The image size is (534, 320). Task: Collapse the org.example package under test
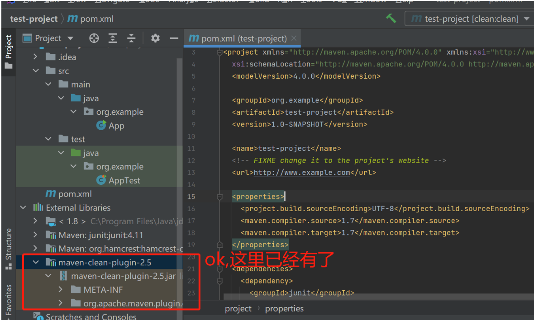pos(73,166)
